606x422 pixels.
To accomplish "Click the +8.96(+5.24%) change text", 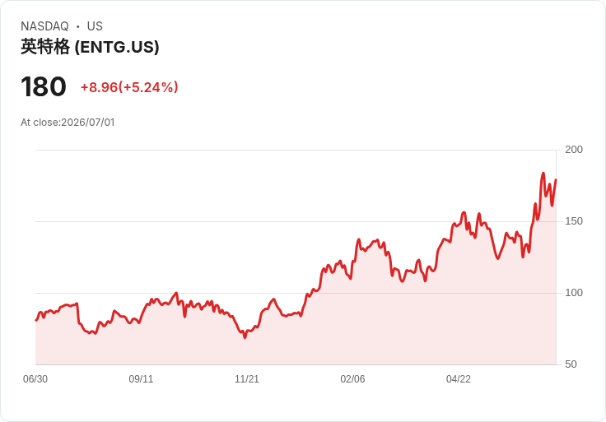I will tap(129, 87).
